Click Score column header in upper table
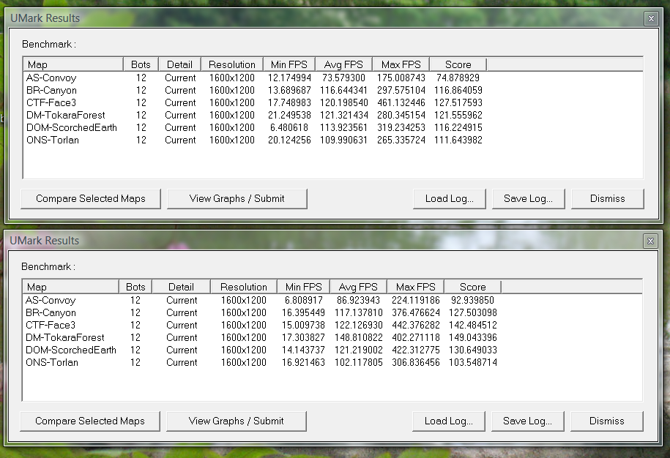This screenshot has width=670, height=458. click(x=458, y=64)
